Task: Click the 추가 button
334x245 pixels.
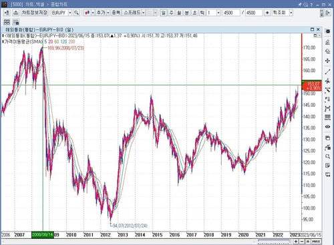Action: pyautogui.click(x=101, y=13)
